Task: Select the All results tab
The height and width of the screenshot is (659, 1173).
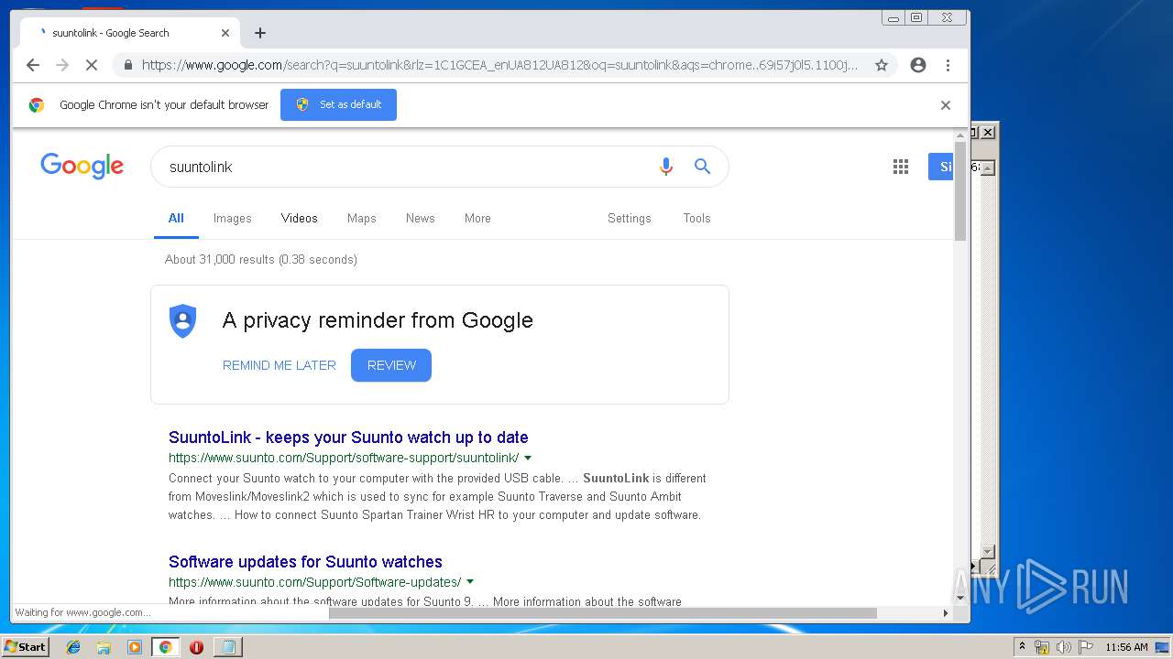Action: click(x=176, y=218)
